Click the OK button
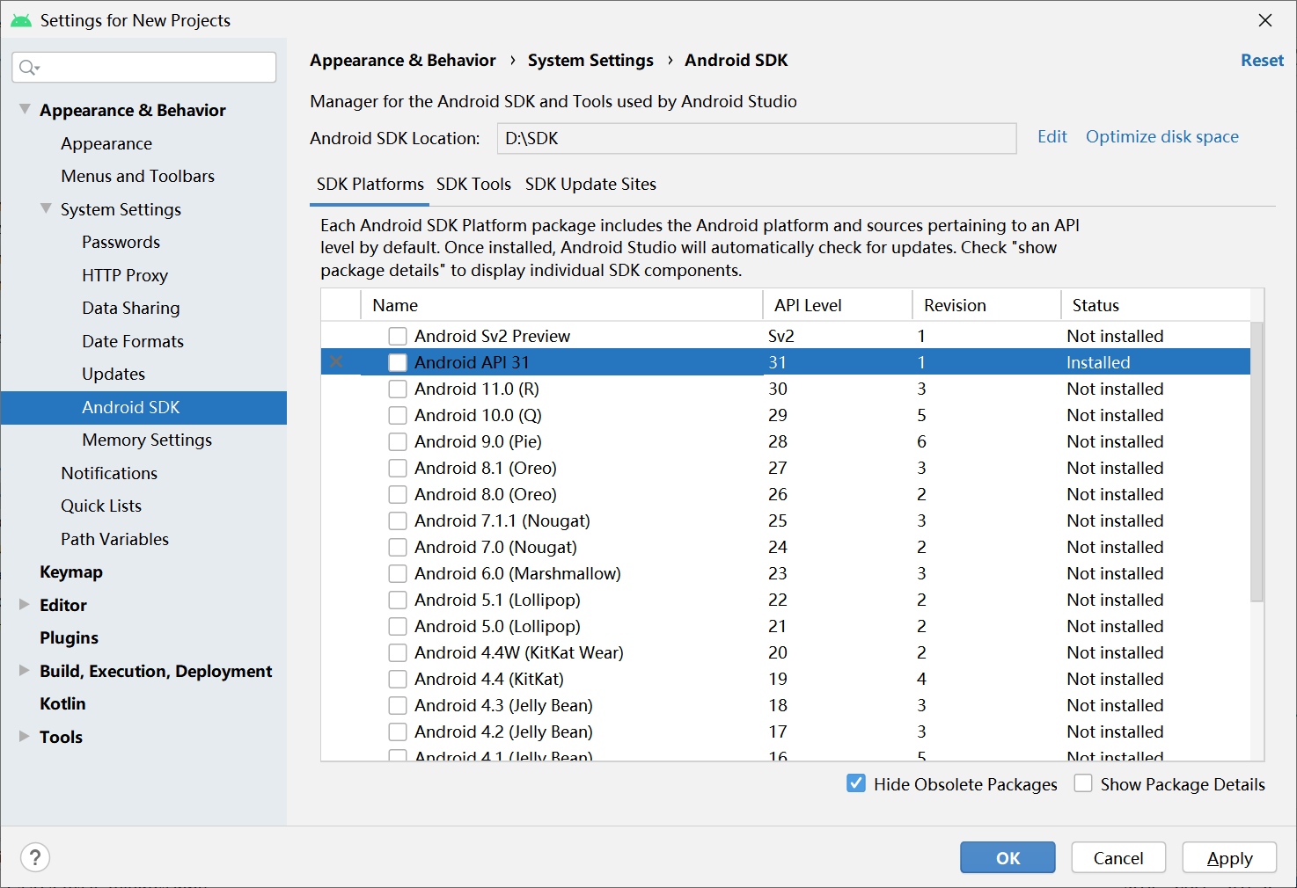 pos(1008,858)
